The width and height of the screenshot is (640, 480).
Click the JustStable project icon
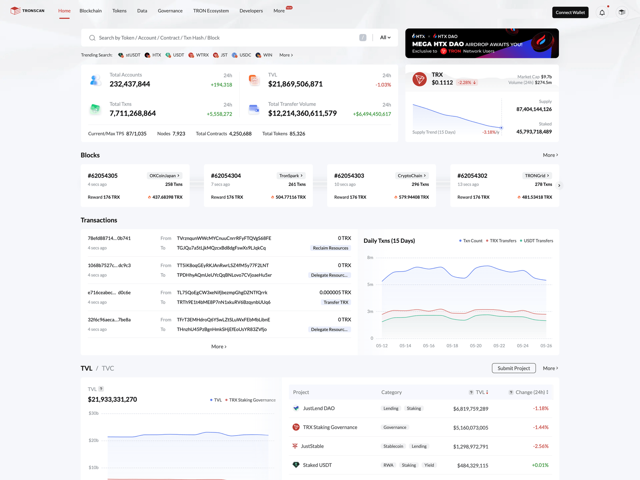[295, 446]
